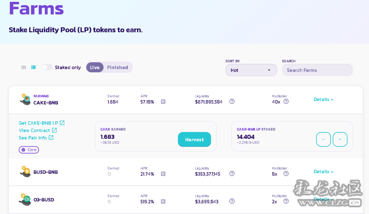369x214 pixels.
Task: Expand the BUSD-BNB Details section
Action: tap(324, 172)
